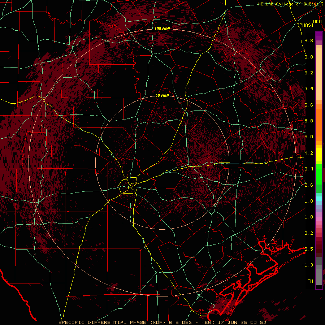Click the NEXLAB-College of DuPage header text

289,4
